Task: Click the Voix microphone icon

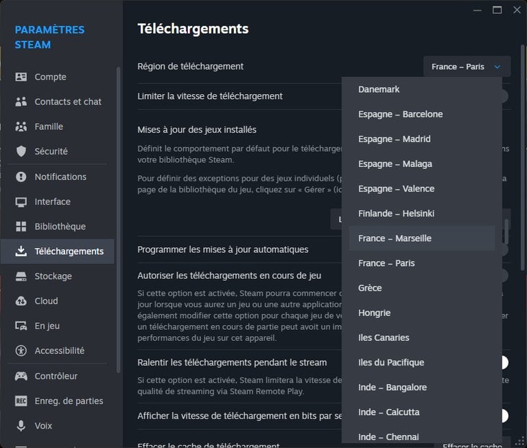Action: coord(21,426)
